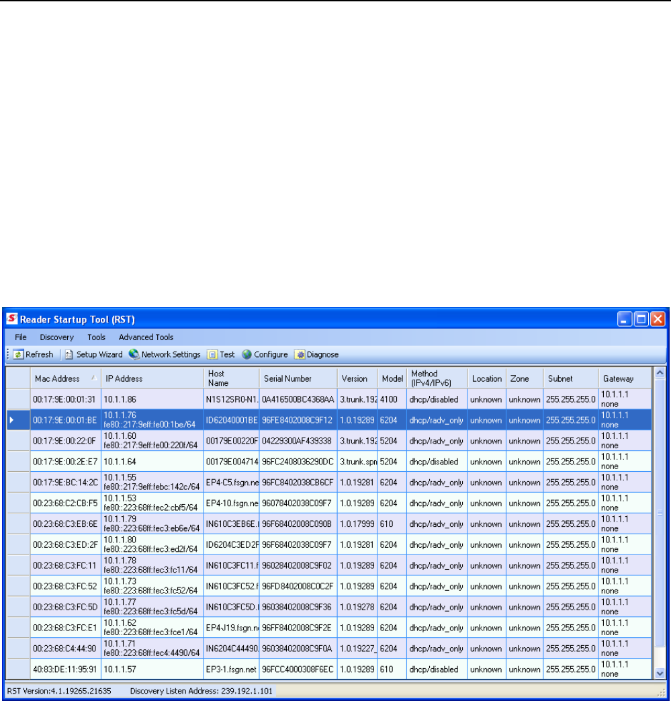Viewport: 671px width, 701px height.
Task: Click the Network Settings button label
Action: coord(171,354)
